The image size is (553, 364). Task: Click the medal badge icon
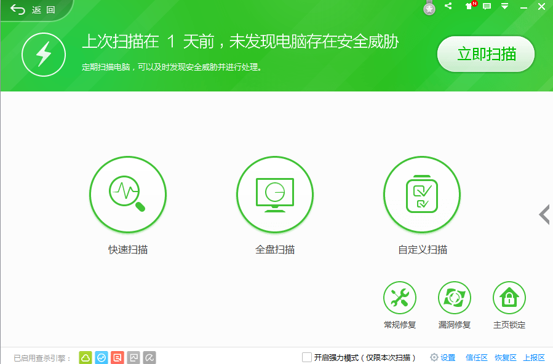coord(429,8)
